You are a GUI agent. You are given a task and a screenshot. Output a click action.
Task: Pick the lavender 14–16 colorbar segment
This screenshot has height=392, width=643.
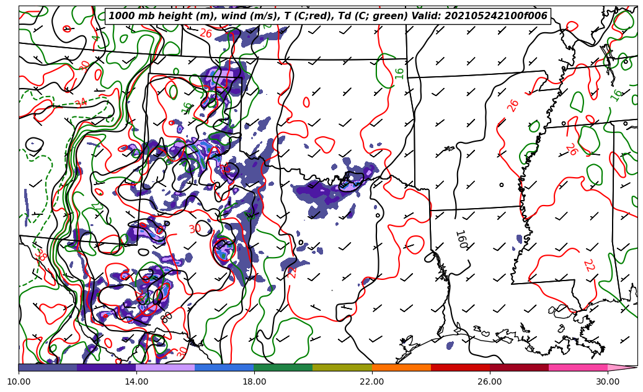click(x=166, y=367)
